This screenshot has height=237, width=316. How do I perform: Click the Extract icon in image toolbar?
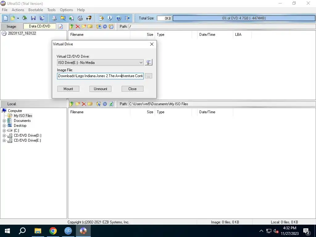pyautogui.click(x=98, y=27)
